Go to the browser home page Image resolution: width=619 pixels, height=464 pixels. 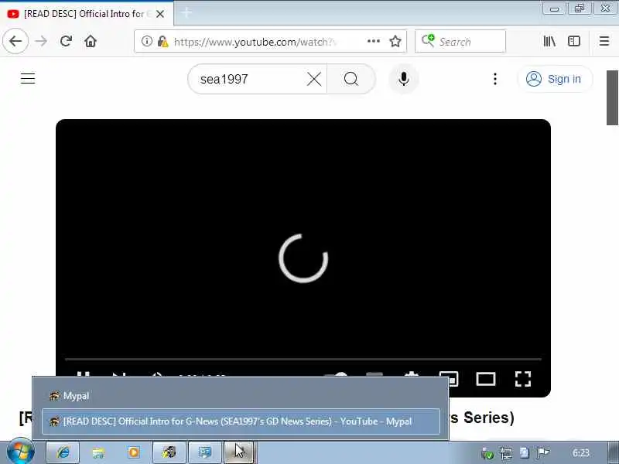(91, 41)
